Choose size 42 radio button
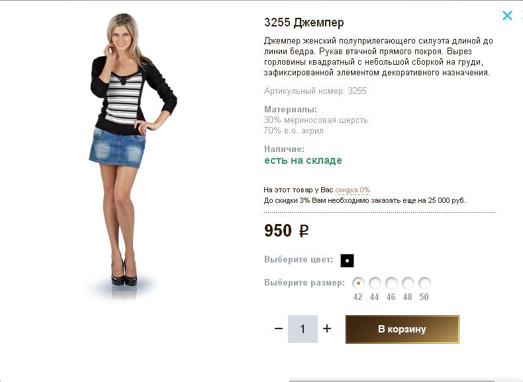Screen dimensions: 523x382 pos(358,283)
